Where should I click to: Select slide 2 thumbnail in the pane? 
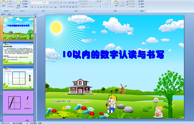[18, 53]
